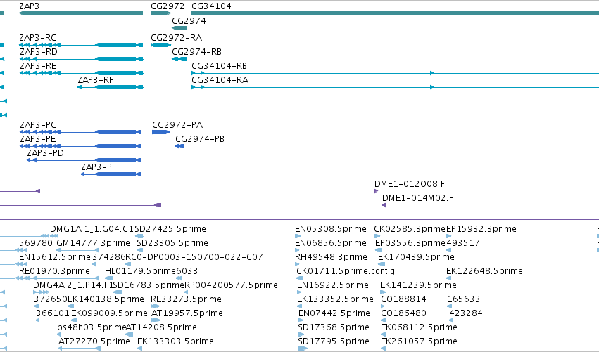The height and width of the screenshot is (352, 599).
Task: Click the SD17795.5prime EST arrow
Action: [303, 348]
